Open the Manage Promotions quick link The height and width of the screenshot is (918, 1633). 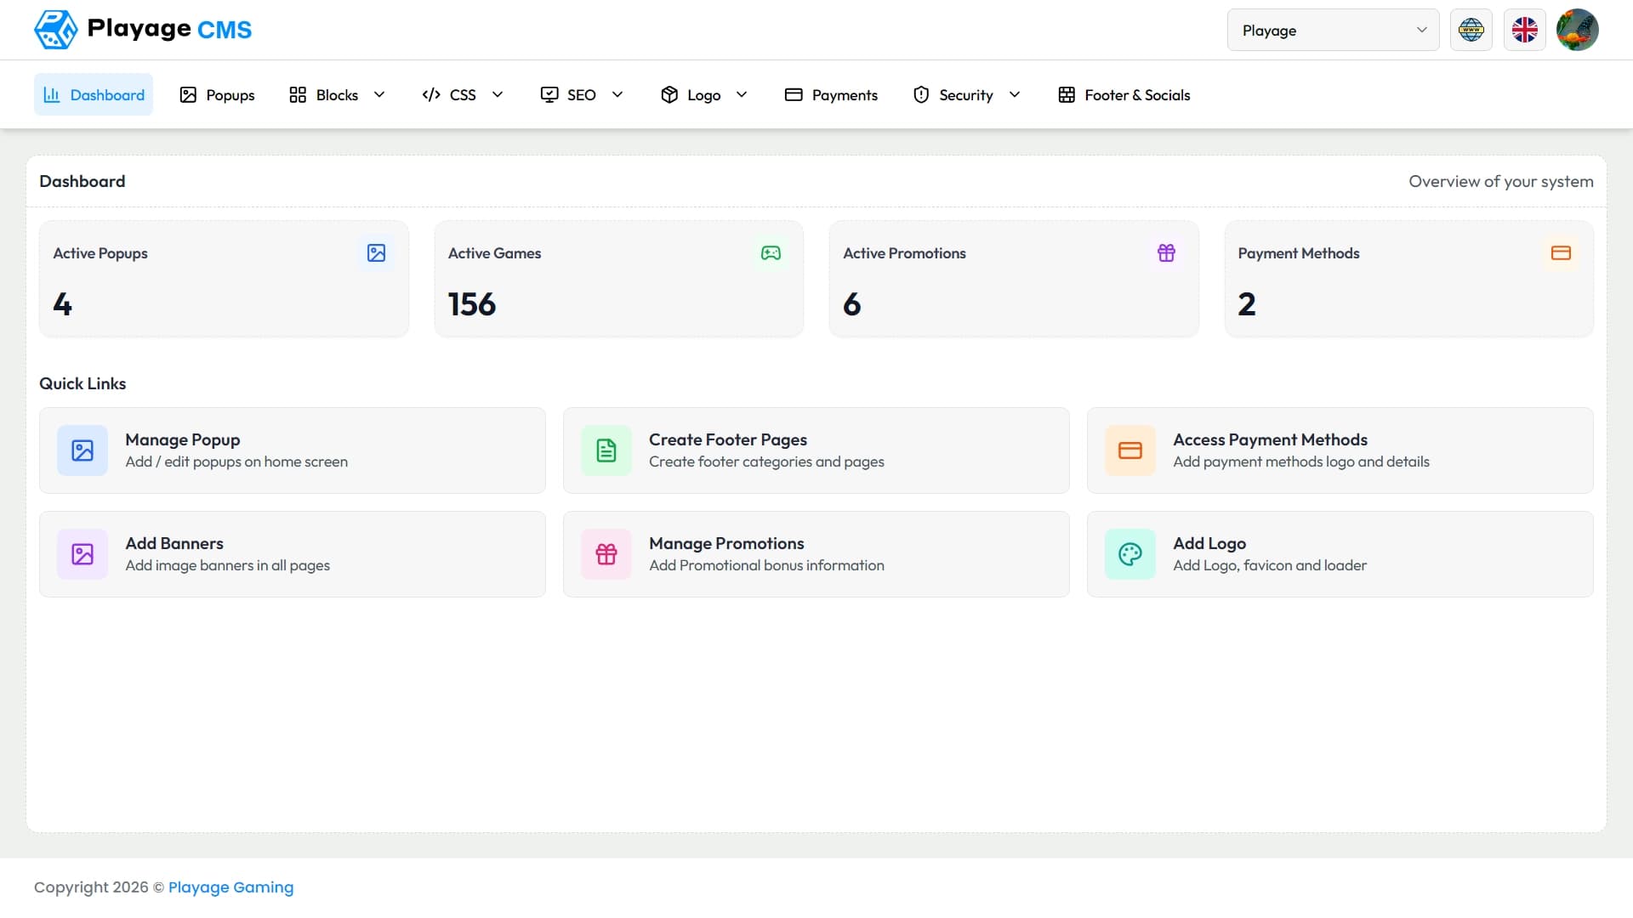point(816,554)
